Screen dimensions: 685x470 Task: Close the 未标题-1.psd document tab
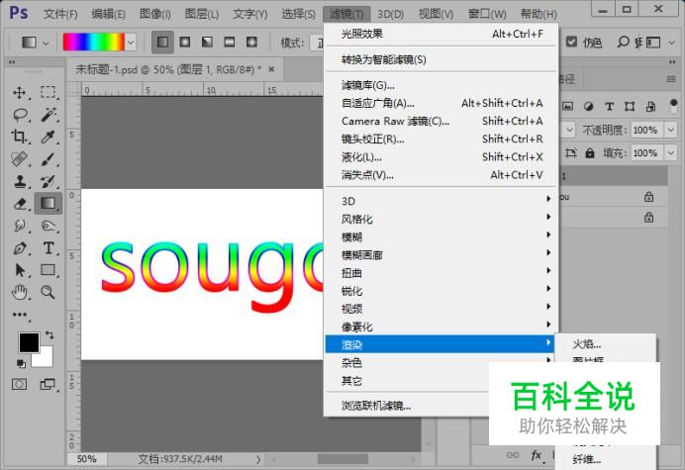[x=272, y=69]
